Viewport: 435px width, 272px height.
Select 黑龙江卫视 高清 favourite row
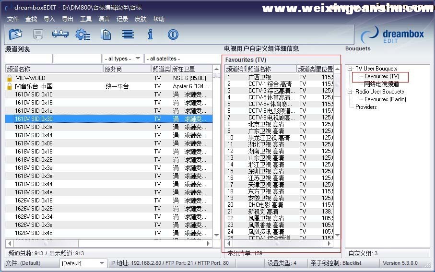[x=279, y=138]
